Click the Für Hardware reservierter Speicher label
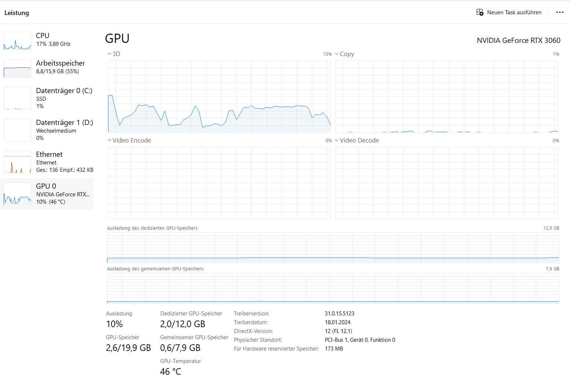The image size is (570, 385). coord(276,349)
